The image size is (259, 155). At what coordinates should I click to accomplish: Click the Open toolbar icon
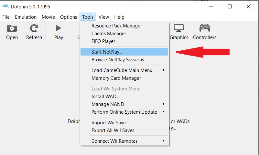point(12,32)
